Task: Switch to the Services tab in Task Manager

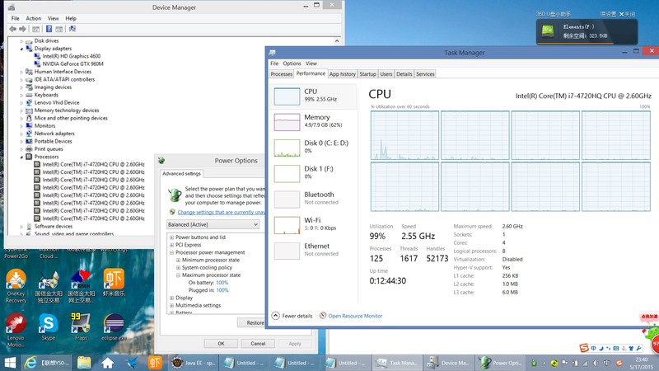Action: click(x=425, y=74)
